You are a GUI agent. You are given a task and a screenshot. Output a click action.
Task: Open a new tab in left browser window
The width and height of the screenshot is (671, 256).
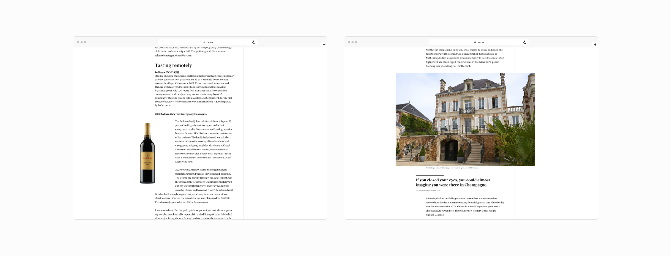(324, 45)
